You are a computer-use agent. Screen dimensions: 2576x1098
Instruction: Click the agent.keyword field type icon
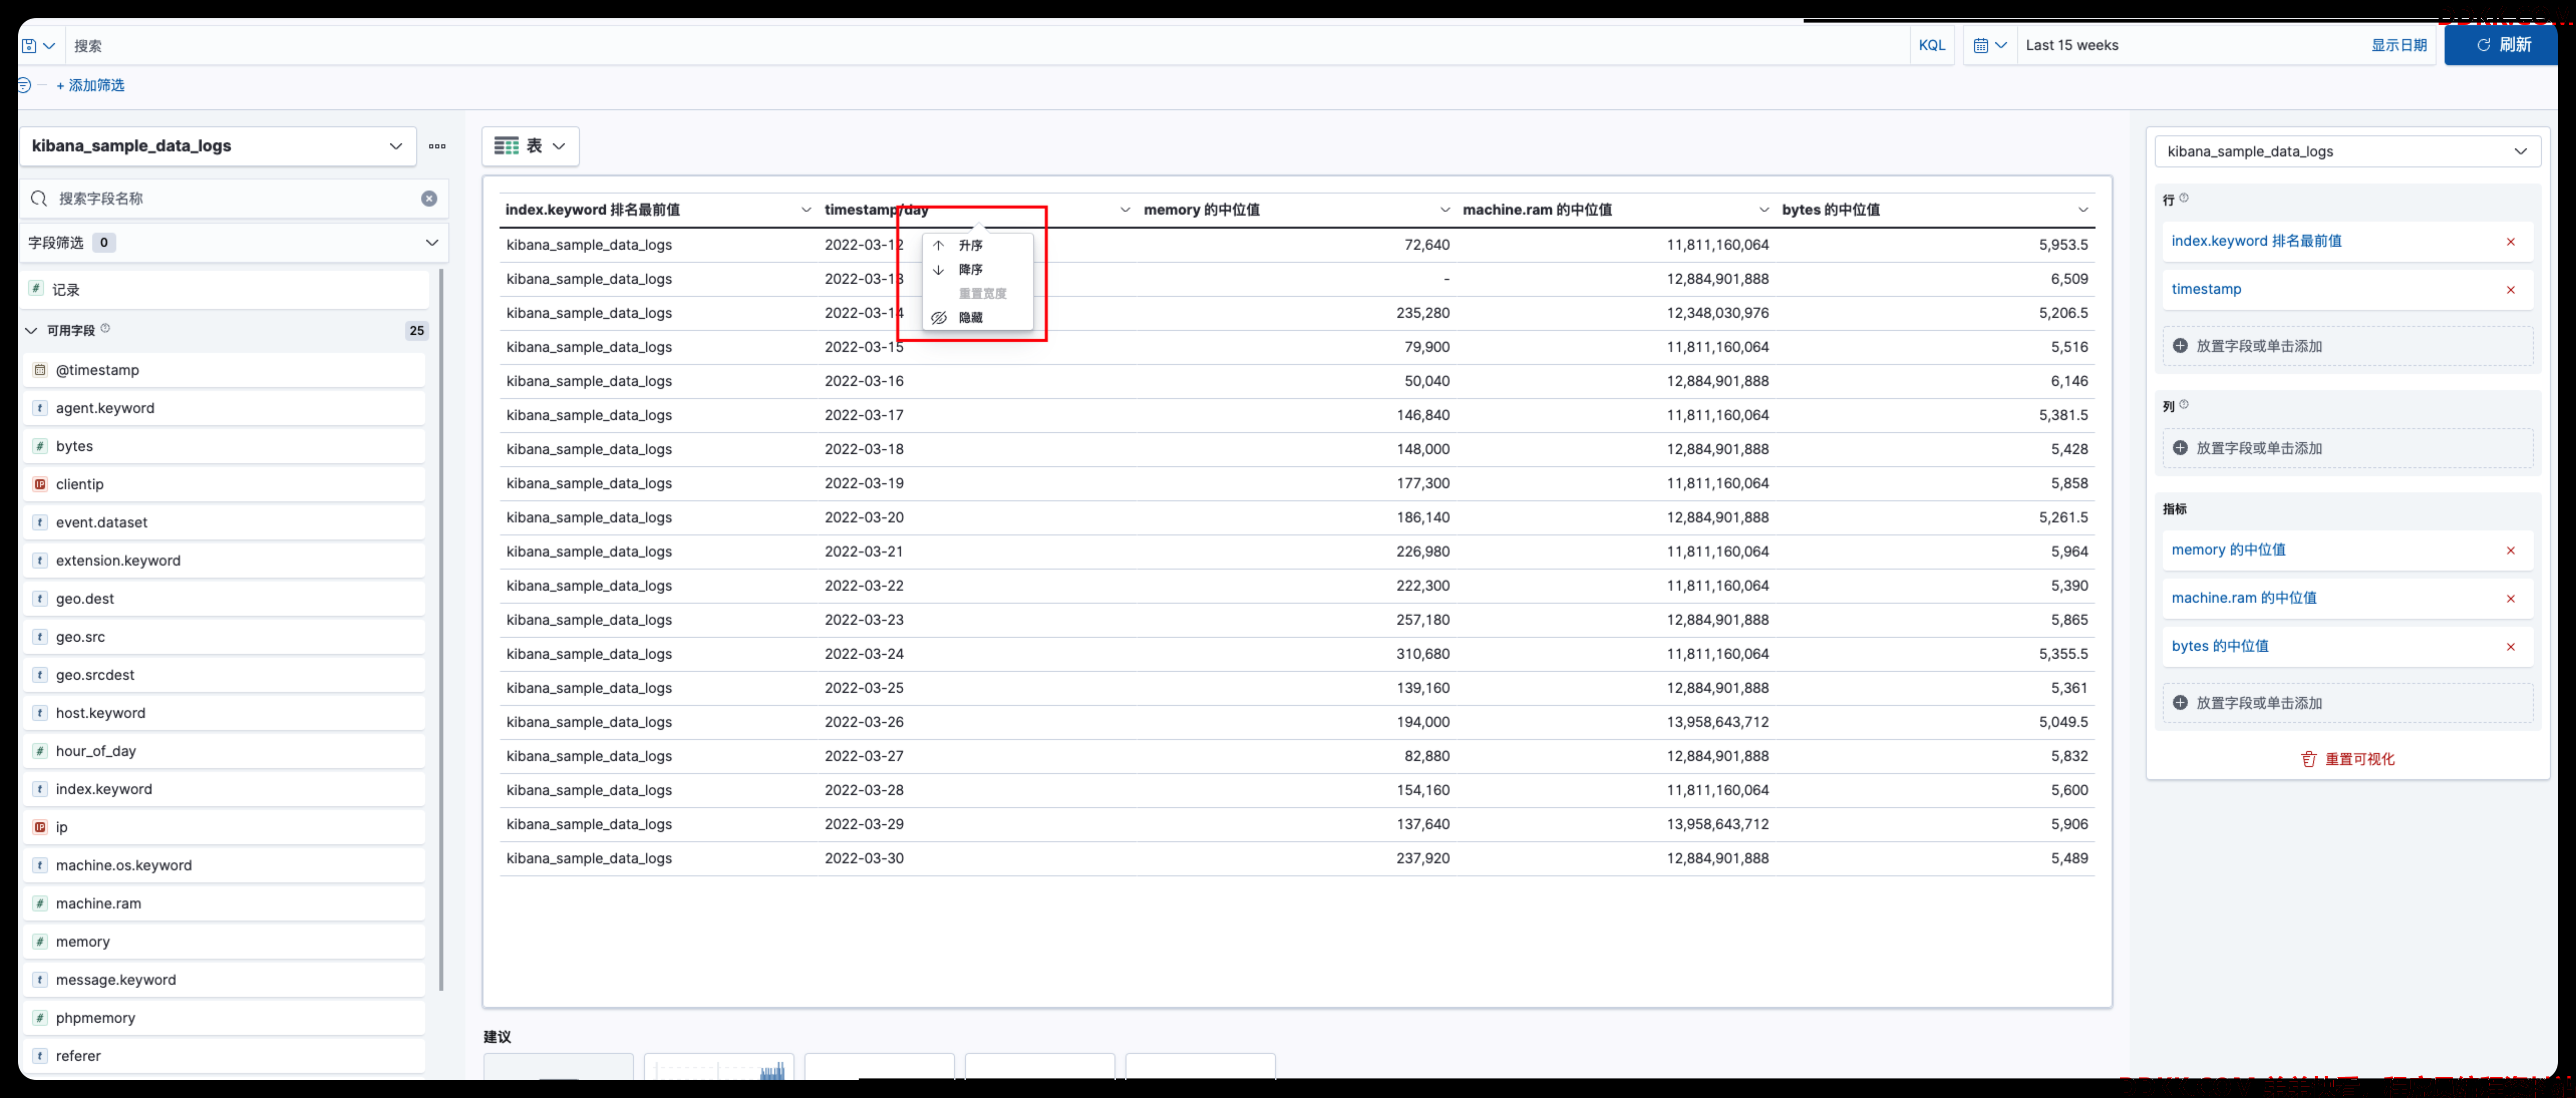pos(40,408)
